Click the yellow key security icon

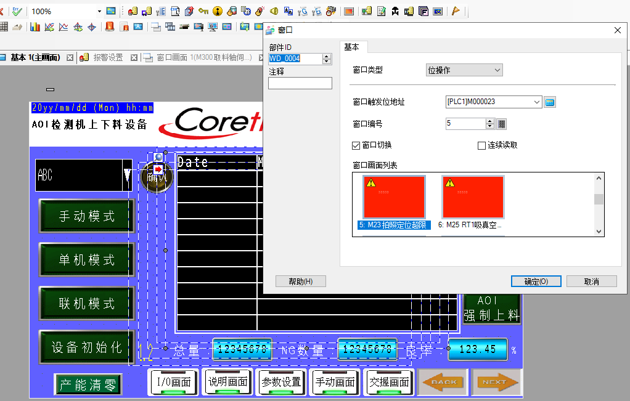click(x=203, y=11)
